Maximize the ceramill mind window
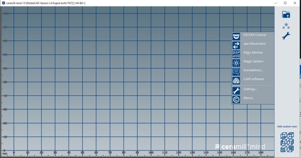Screen dimensions: 301x158 (285, 3)
